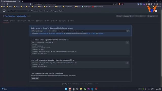
Task: Open the Issues repository tab
Action: point(13,21)
